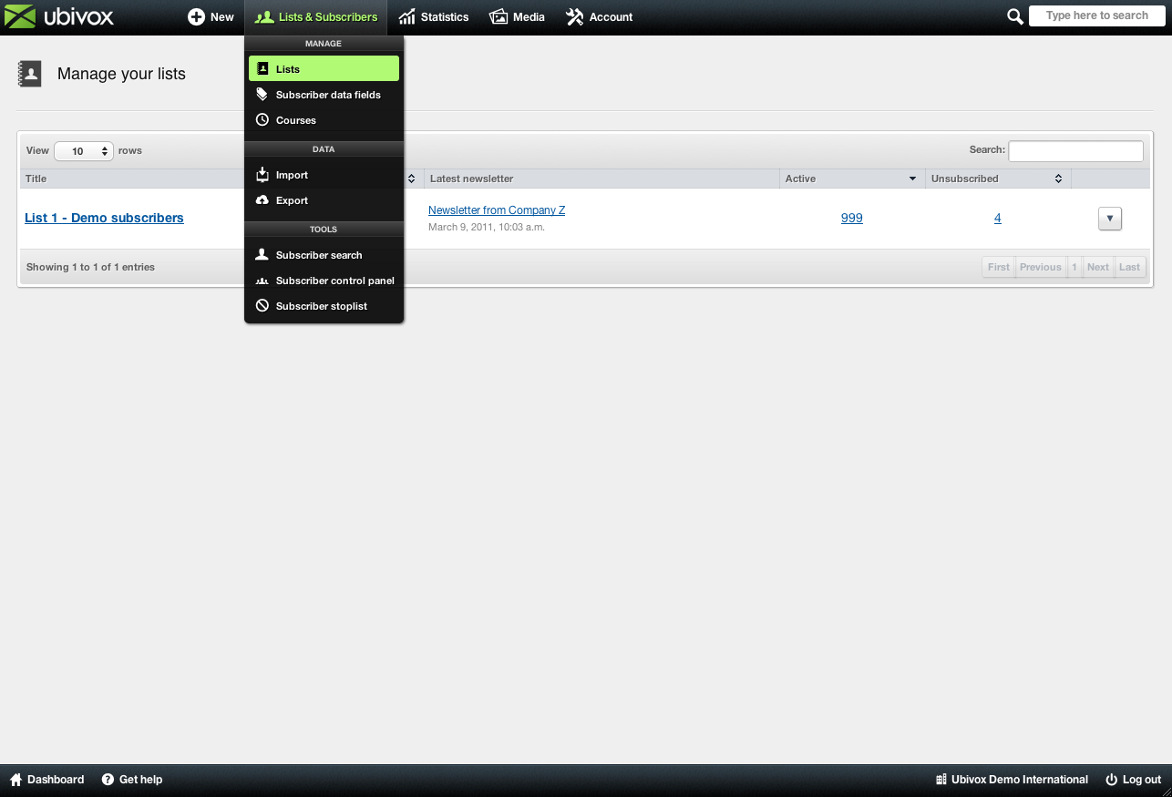The width and height of the screenshot is (1172, 797).
Task: Open the New menu
Action: (211, 17)
